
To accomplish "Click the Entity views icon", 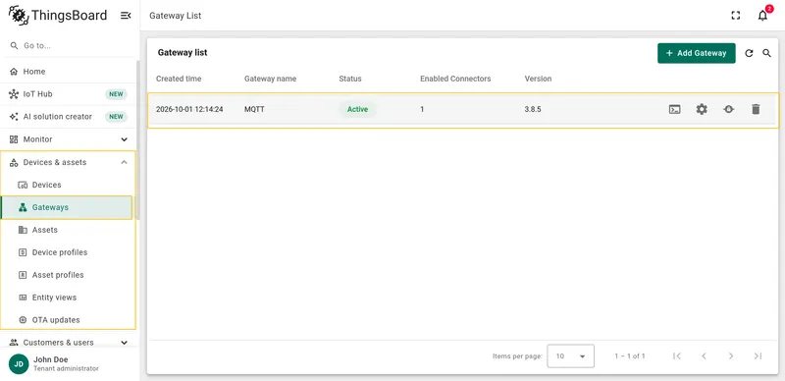I will 23,298.
